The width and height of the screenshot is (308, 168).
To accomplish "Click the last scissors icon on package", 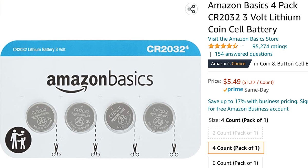I will [174, 150].
